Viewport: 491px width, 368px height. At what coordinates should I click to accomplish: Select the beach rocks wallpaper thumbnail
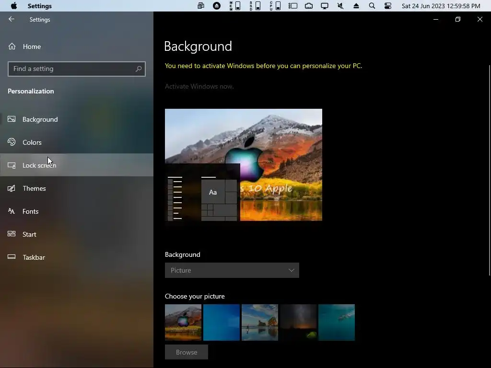(260, 322)
